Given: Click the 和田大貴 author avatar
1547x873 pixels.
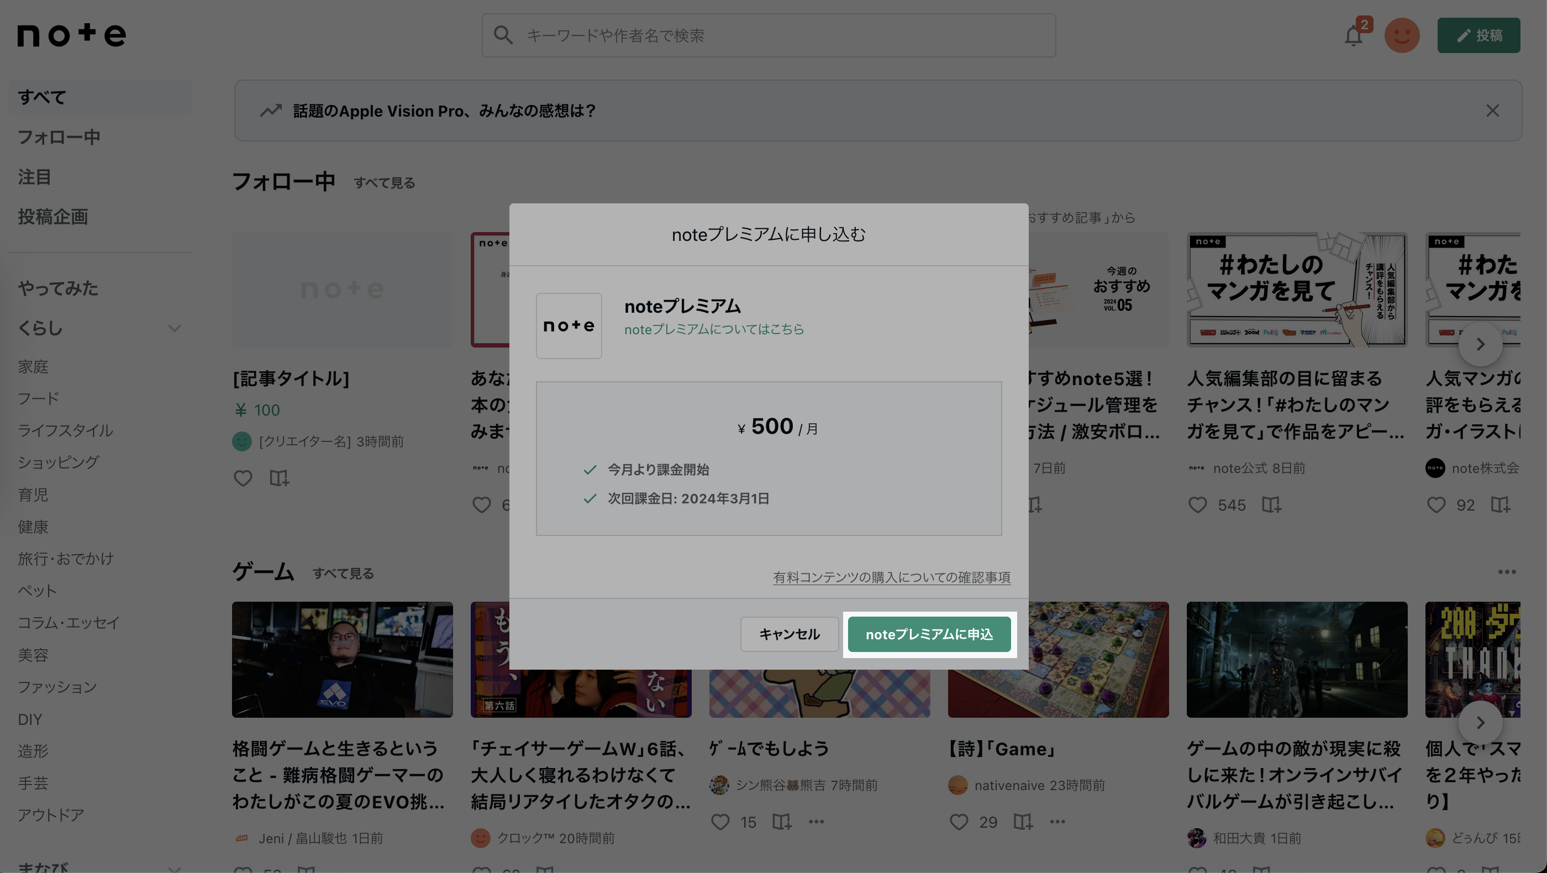Looking at the screenshot, I should point(1196,838).
